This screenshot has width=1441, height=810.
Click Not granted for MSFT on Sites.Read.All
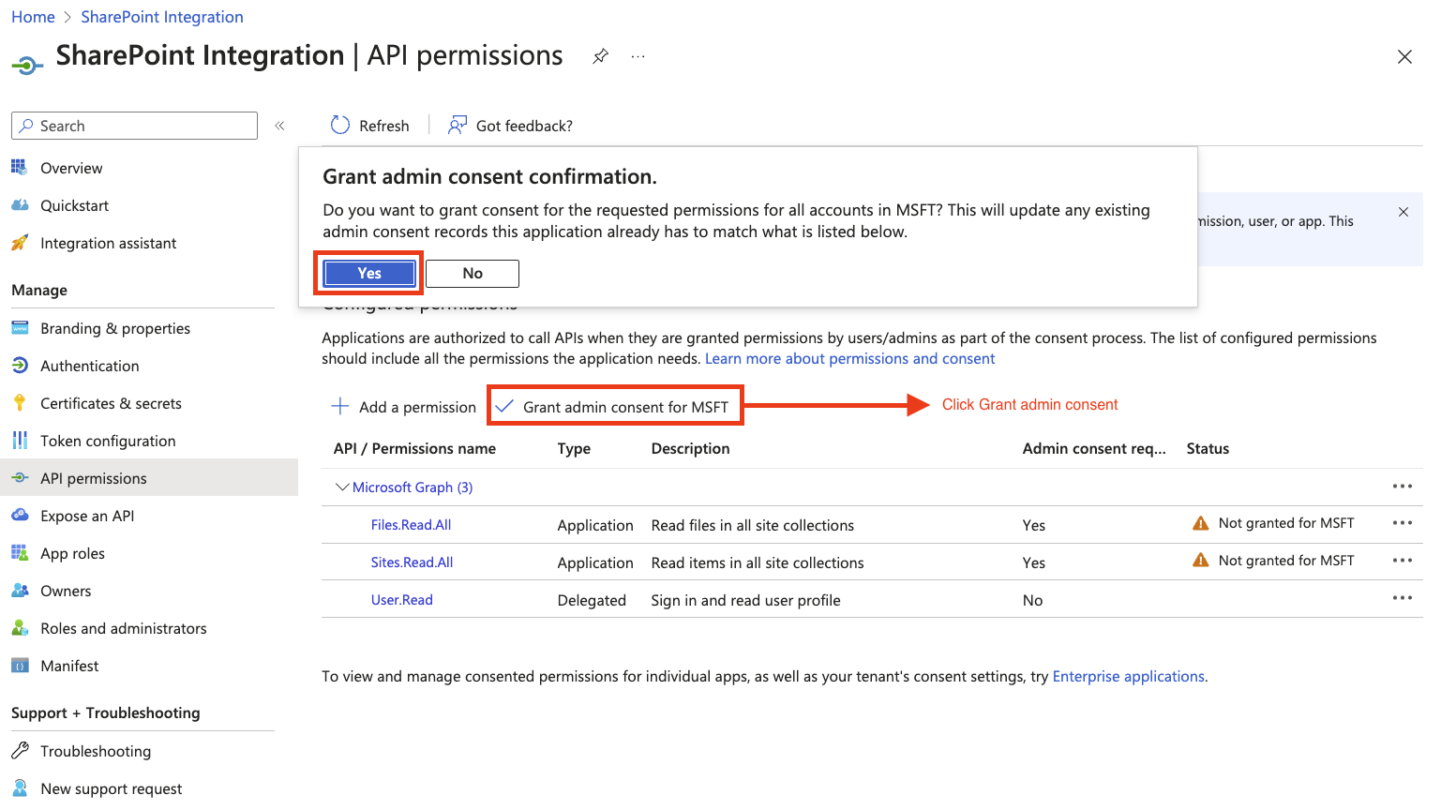coord(1286,561)
